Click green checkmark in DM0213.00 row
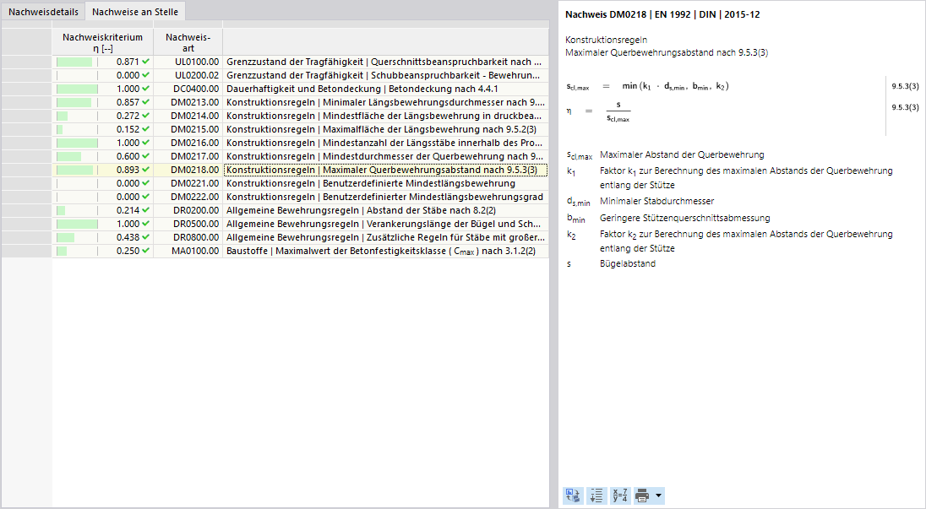The width and height of the screenshot is (926, 509). [146, 102]
